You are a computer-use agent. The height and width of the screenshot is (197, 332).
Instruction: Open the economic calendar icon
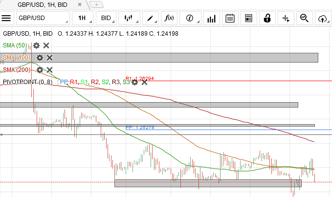230,18
